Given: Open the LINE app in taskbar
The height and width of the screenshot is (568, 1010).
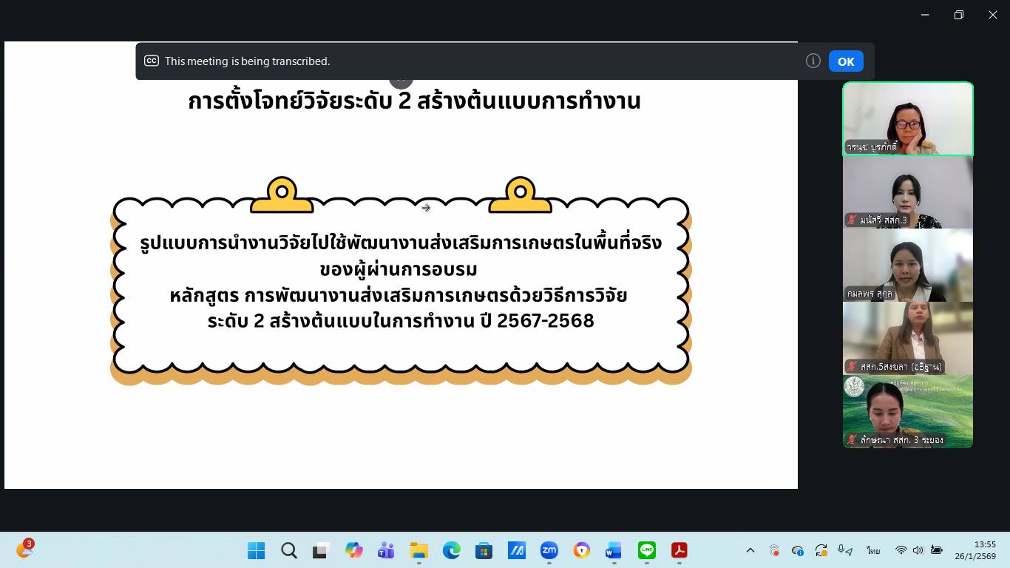Looking at the screenshot, I should pos(647,550).
